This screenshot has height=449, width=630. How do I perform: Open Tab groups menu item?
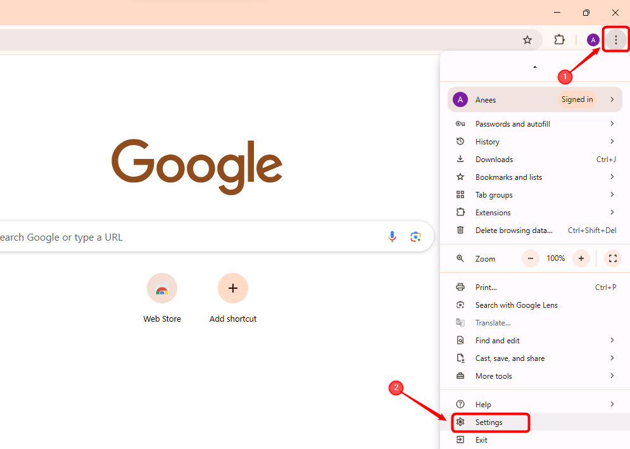[x=535, y=194]
